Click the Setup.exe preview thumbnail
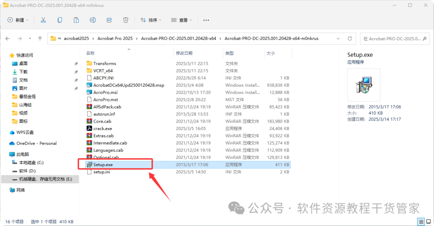Viewport: 434px width, 226px height. point(364,85)
